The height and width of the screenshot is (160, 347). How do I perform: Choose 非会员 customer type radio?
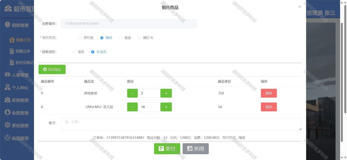click(93, 52)
